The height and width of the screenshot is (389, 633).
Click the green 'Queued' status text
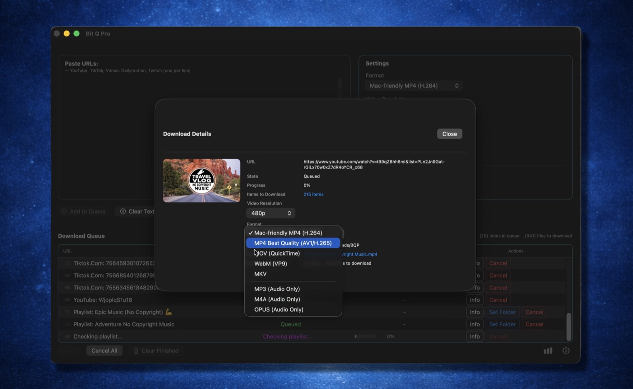coord(291,324)
